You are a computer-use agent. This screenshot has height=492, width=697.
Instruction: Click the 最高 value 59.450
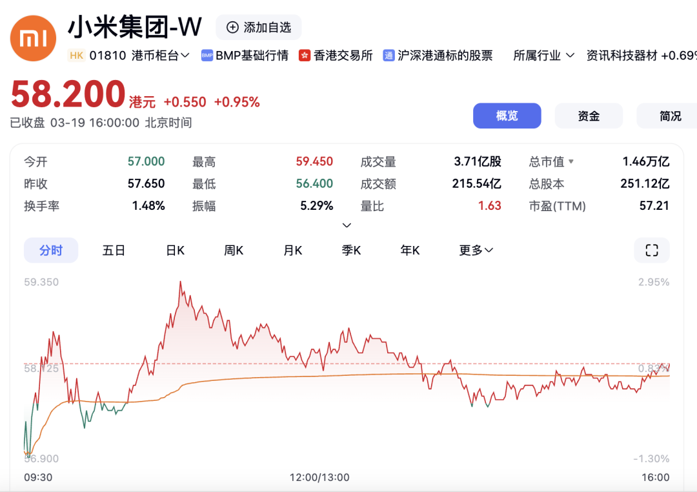click(314, 161)
